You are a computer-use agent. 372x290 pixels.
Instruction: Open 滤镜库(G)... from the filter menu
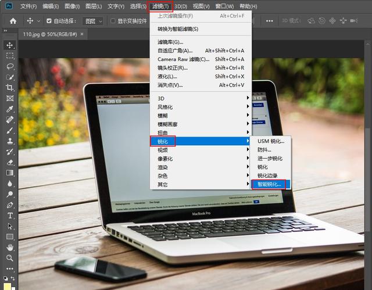click(x=170, y=42)
